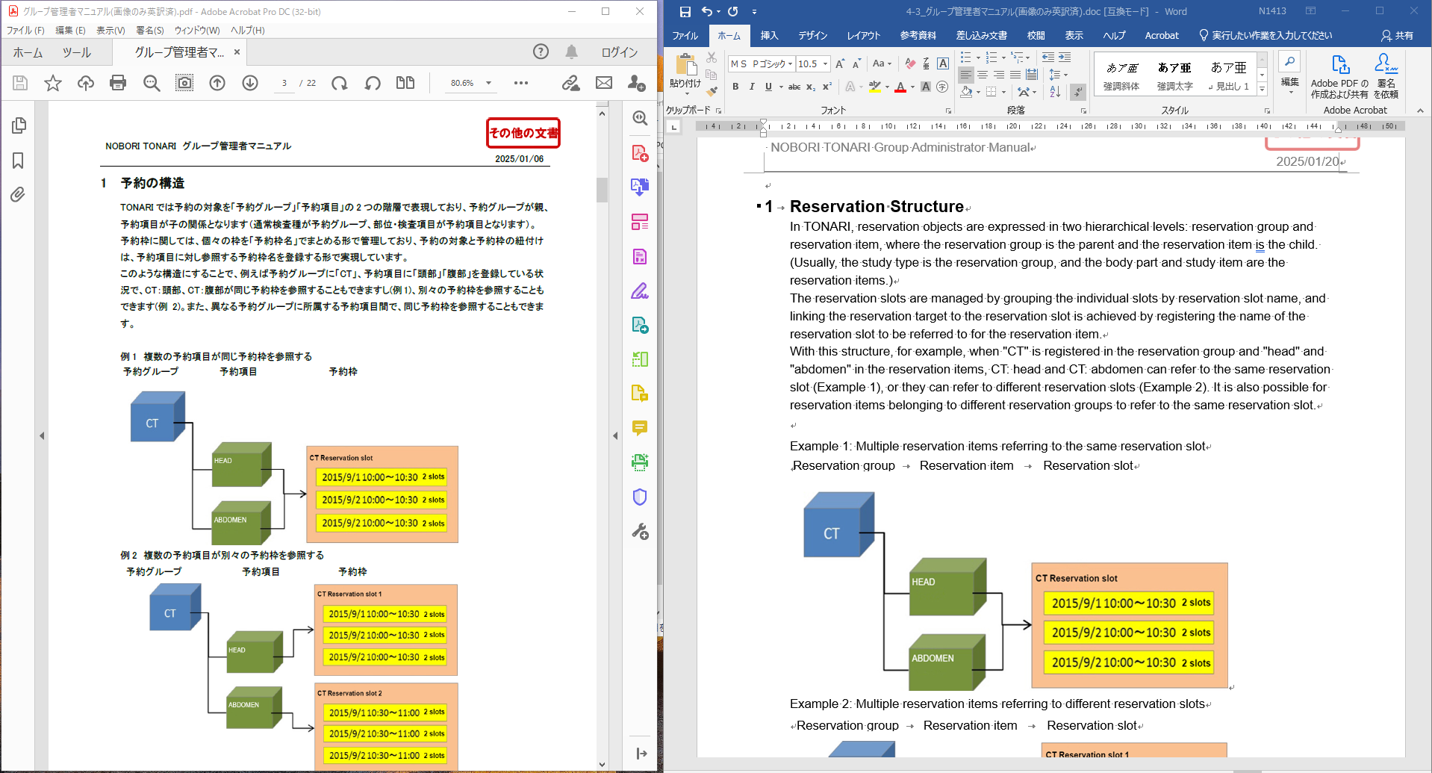The width and height of the screenshot is (1432, 773).
Task: Add the PDF to favorites with star icon
Action: (x=53, y=83)
